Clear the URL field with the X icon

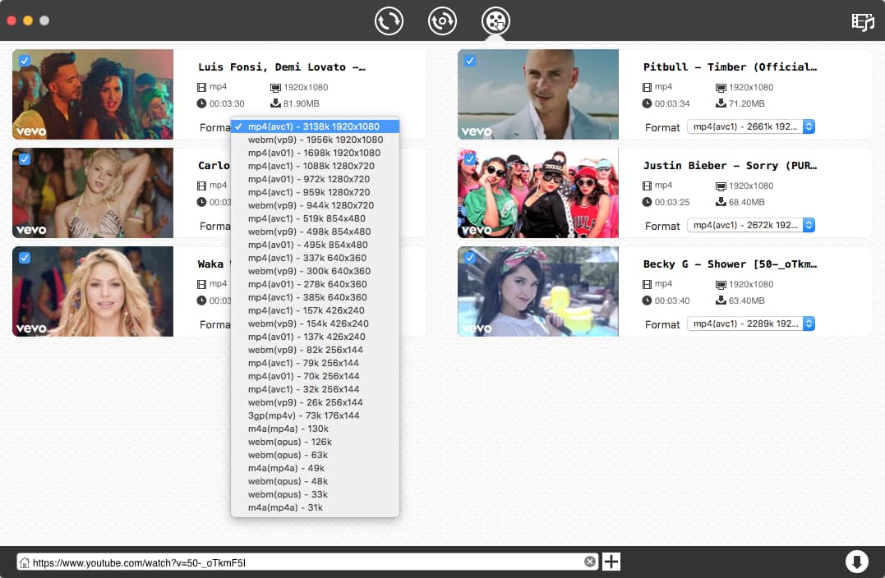pyautogui.click(x=590, y=562)
